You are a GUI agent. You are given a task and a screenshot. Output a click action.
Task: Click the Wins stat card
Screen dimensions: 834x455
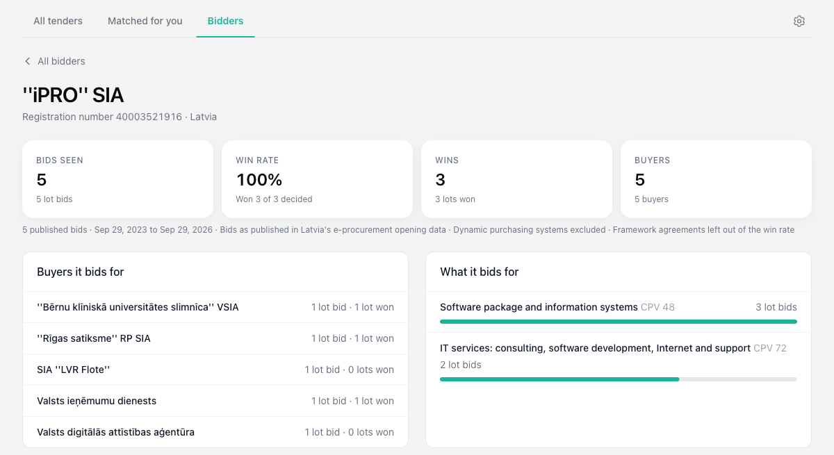(x=517, y=179)
